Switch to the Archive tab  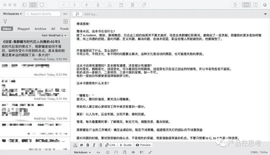click(x=40, y=29)
